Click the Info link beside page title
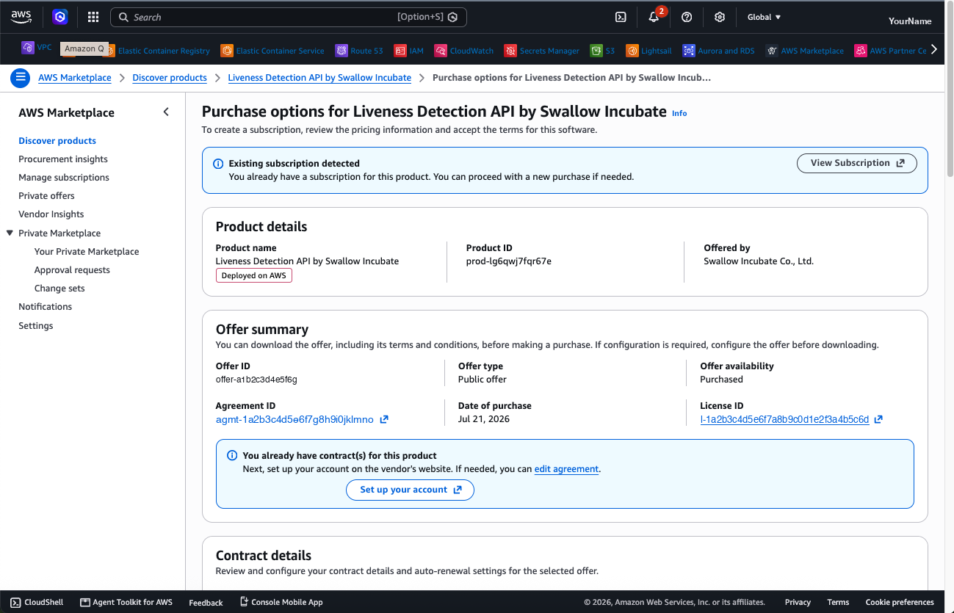The image size is (954, 613). click(x=679, y=113)
